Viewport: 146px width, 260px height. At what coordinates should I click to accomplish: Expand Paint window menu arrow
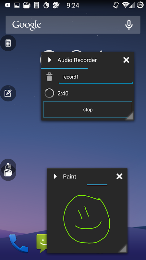pos(55,176)
